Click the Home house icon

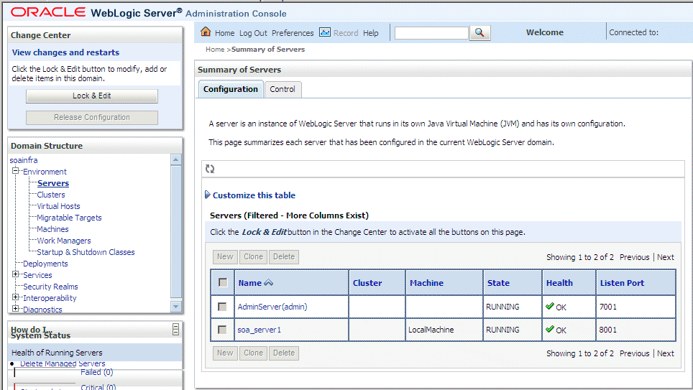(206, 32)
